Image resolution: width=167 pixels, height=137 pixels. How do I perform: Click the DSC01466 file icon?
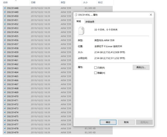click(x=5, y=80)
